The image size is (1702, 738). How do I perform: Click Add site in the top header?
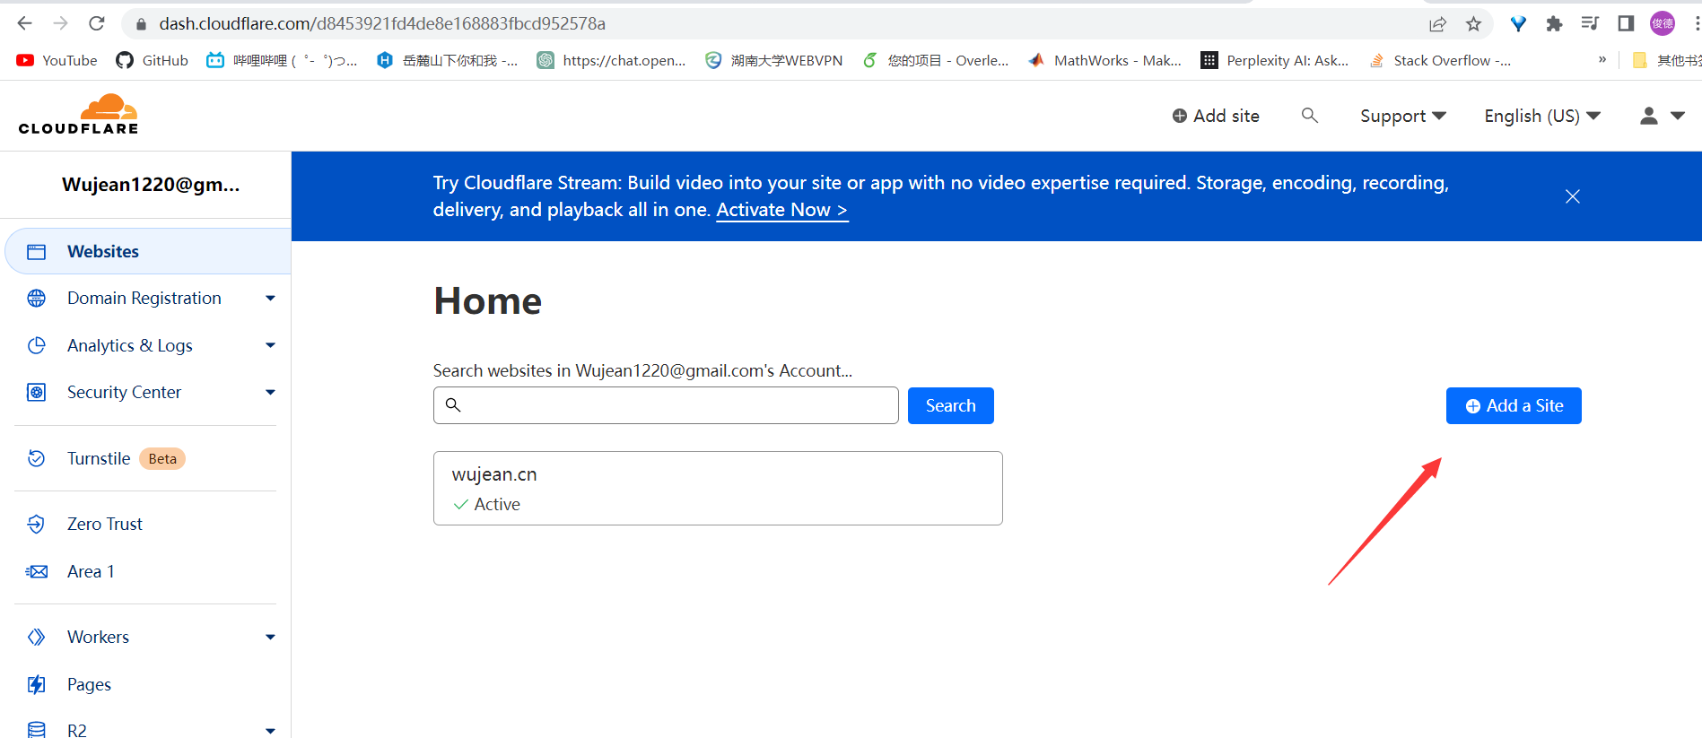(x=1216, y=116)
